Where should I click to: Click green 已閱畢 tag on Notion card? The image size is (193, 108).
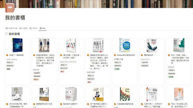pyautogui.click(x=117, y=69)
